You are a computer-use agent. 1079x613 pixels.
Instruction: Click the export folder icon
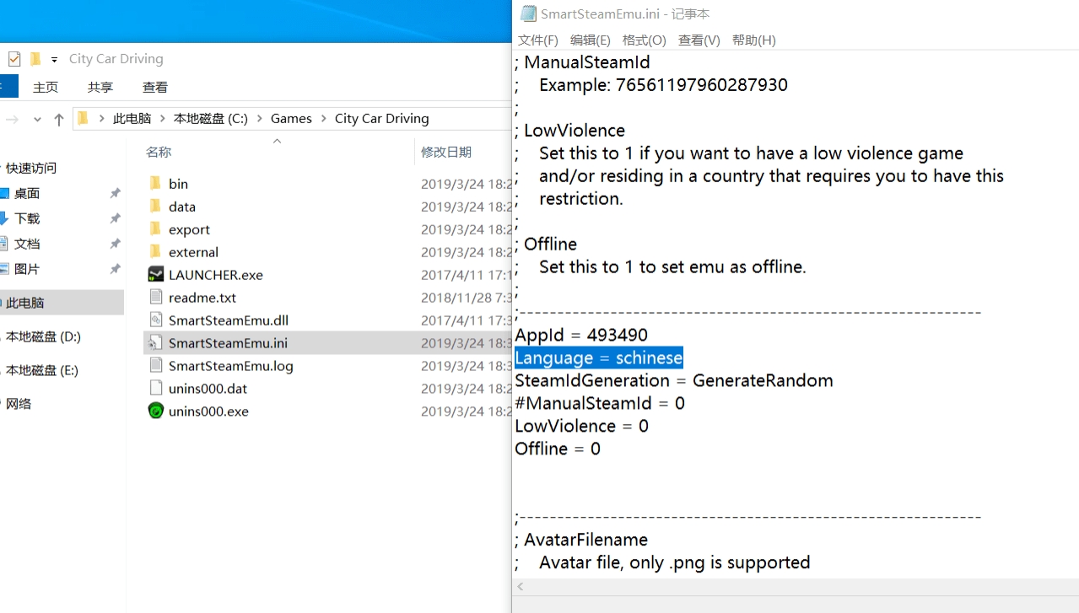155,229
